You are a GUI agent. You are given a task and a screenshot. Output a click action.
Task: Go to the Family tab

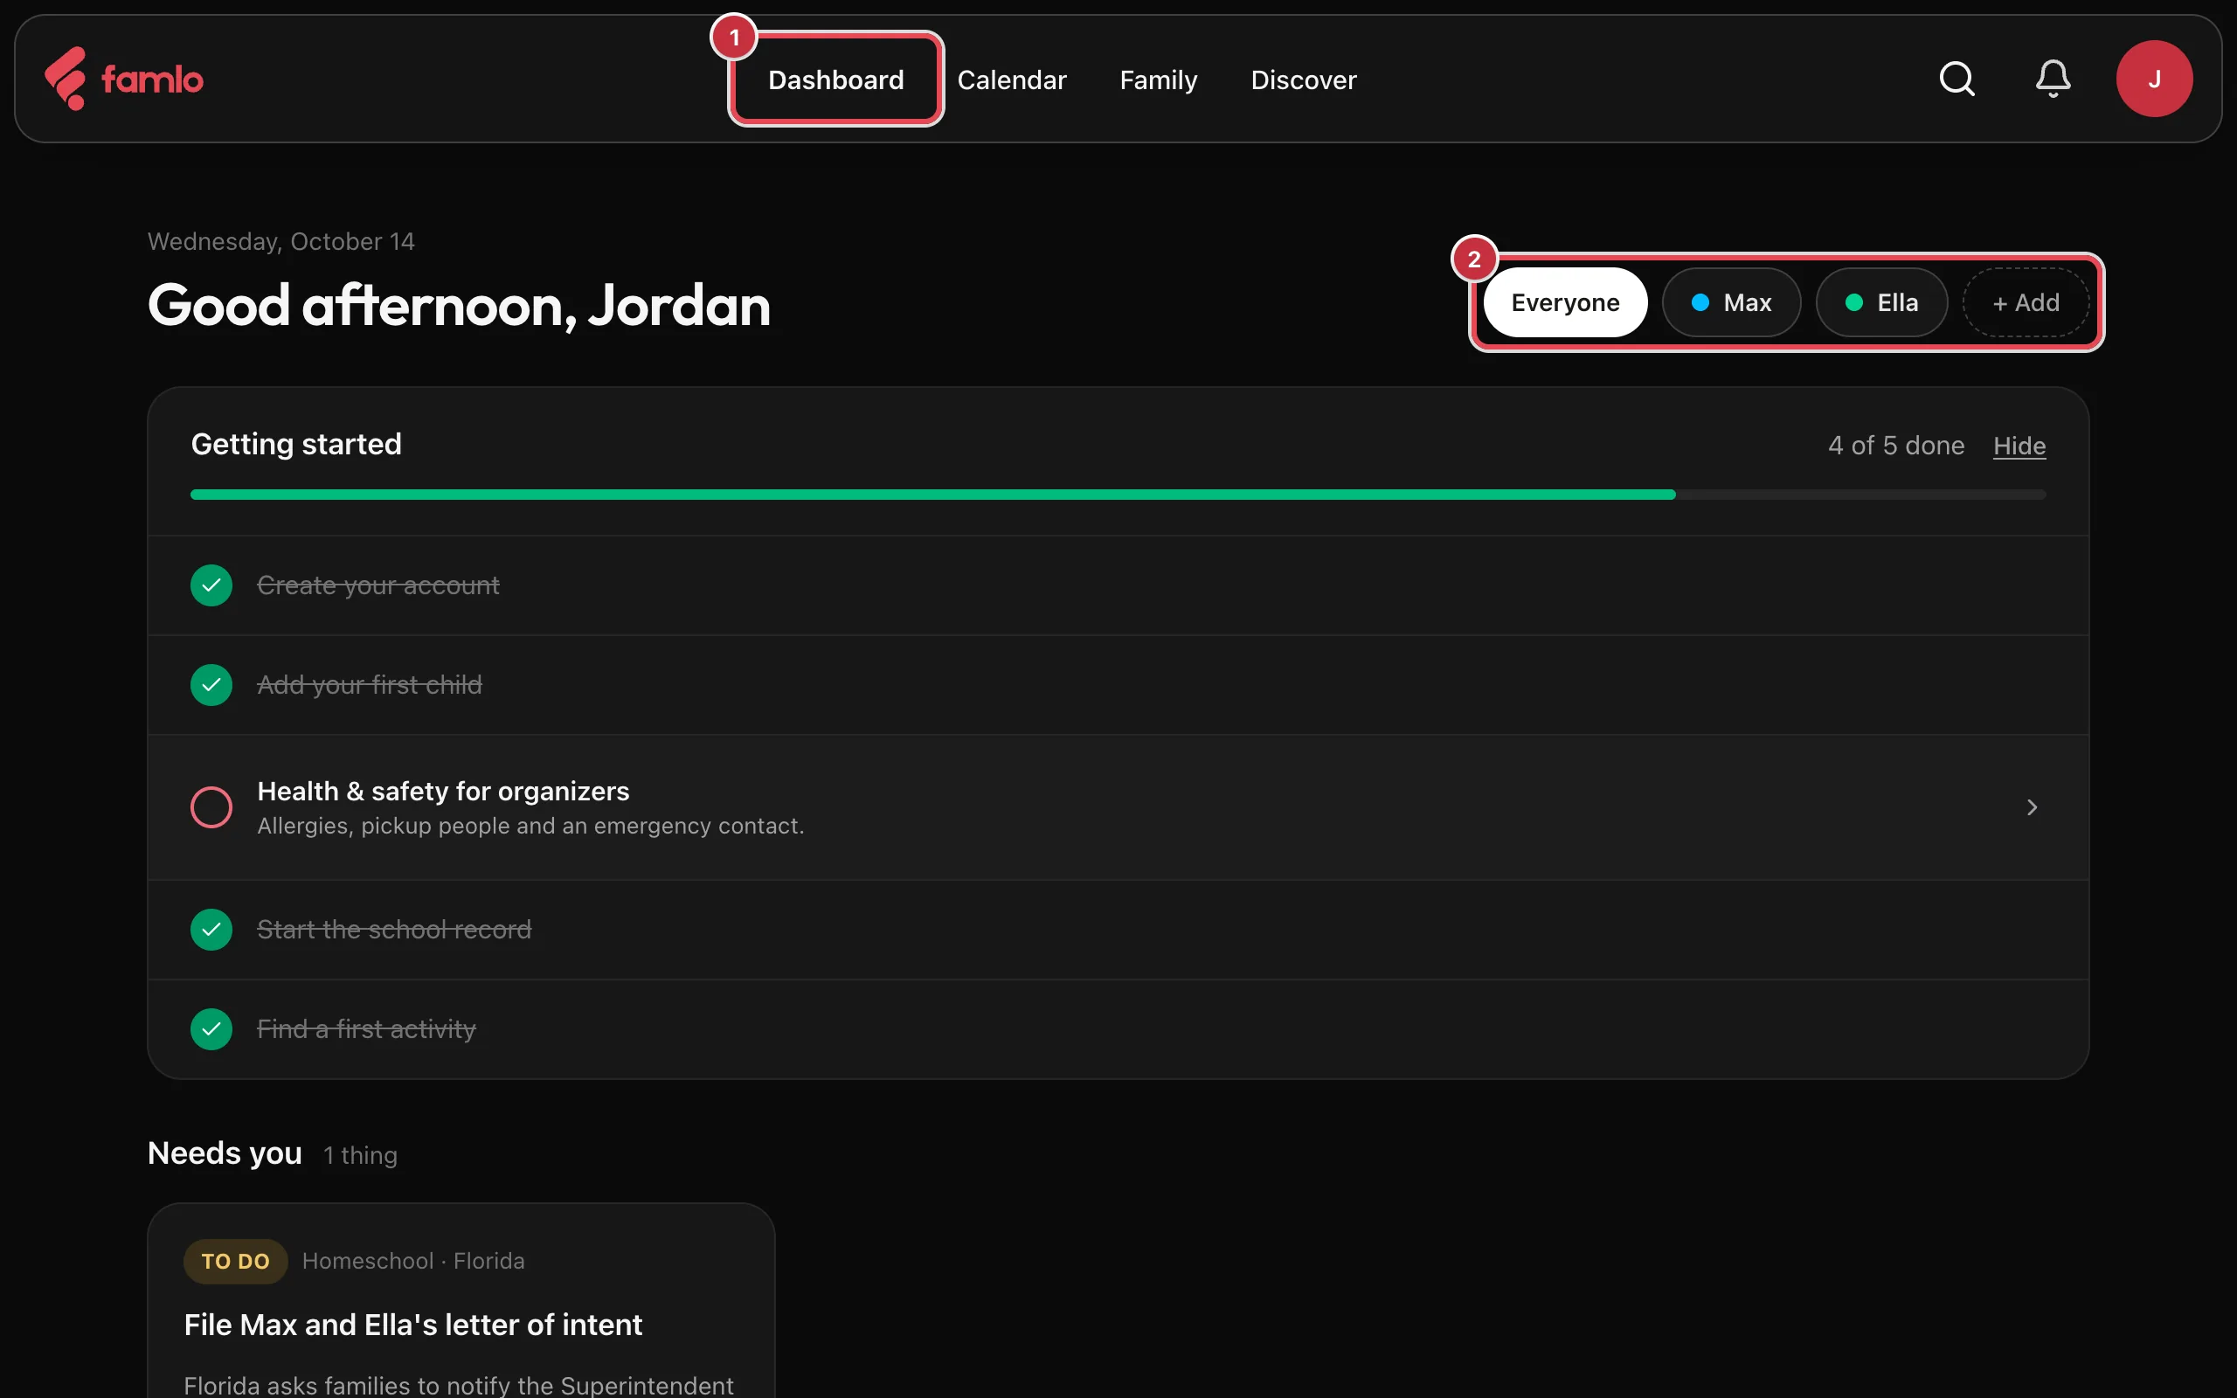1158,80
